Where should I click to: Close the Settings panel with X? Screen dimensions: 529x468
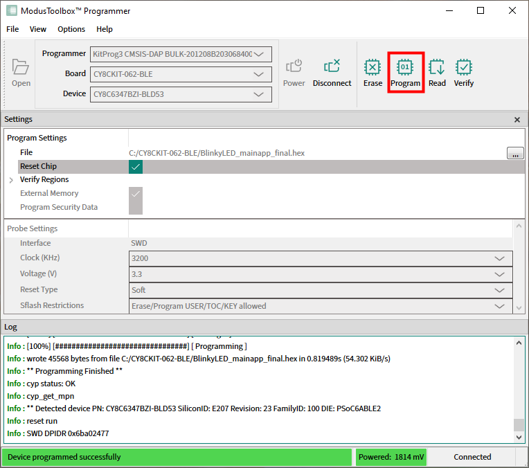tap(517, 120)
